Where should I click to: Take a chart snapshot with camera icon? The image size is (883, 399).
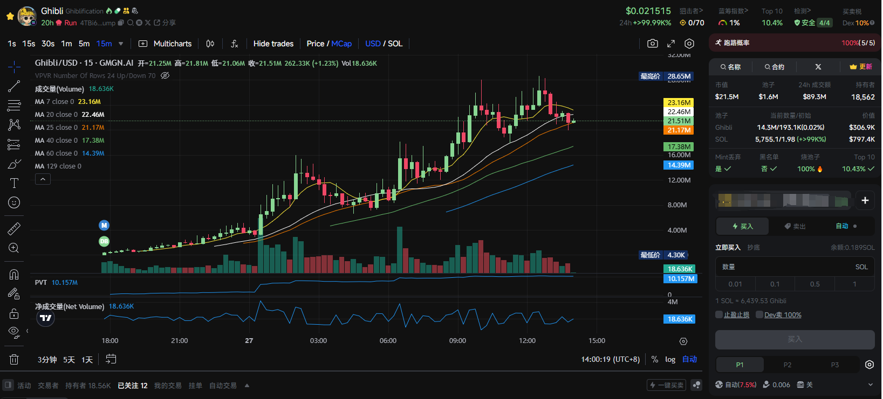(x=653, y=44)
